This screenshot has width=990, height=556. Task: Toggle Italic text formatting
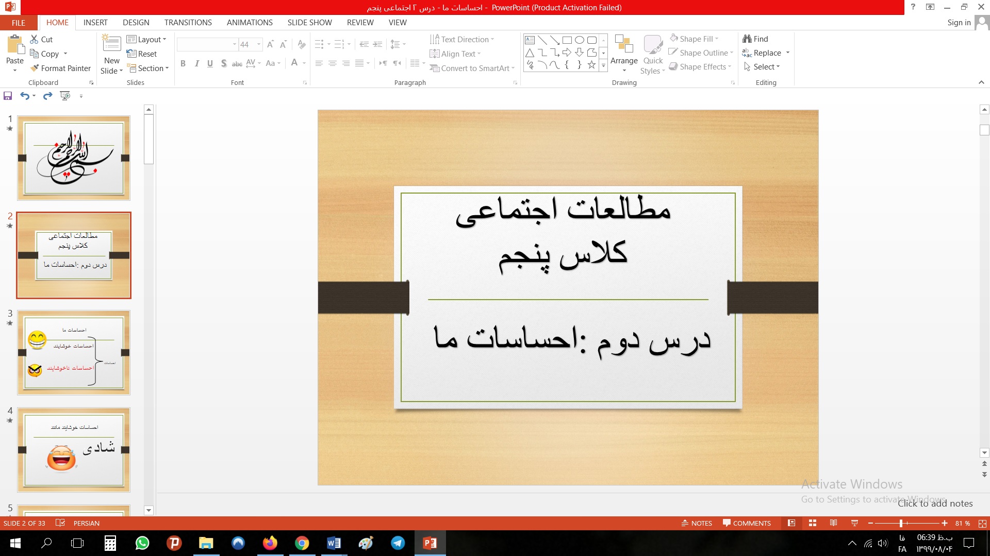[x=196, y=63]
